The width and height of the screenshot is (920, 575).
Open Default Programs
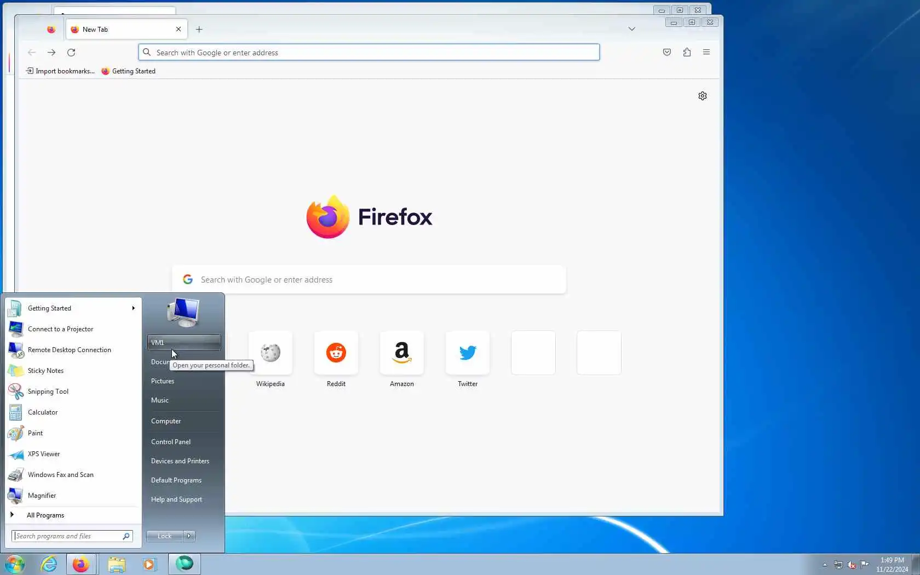coord(184,480)
